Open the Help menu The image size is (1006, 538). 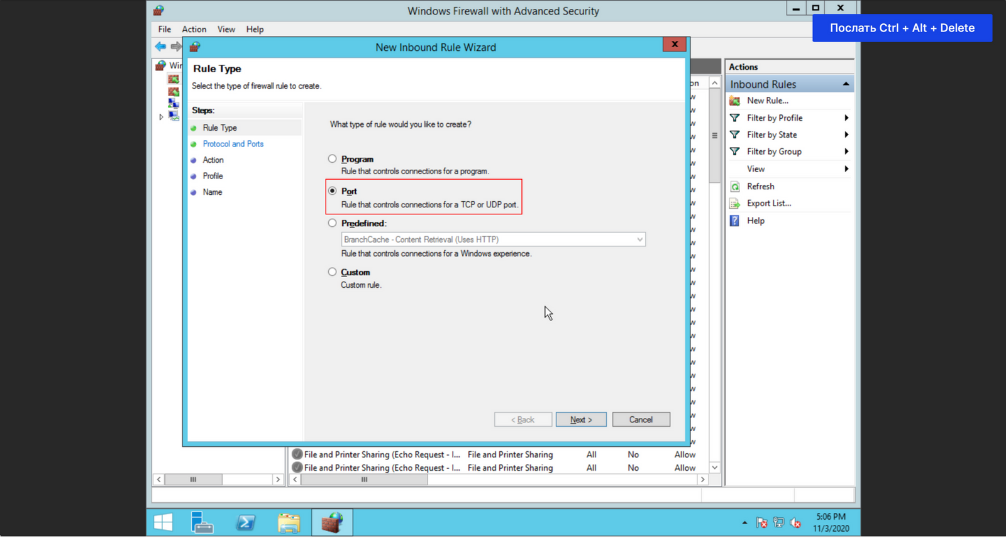point(255,29)
